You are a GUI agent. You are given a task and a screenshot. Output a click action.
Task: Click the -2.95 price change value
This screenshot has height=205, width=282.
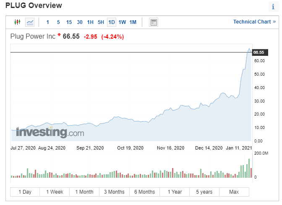tap(91, 37)
